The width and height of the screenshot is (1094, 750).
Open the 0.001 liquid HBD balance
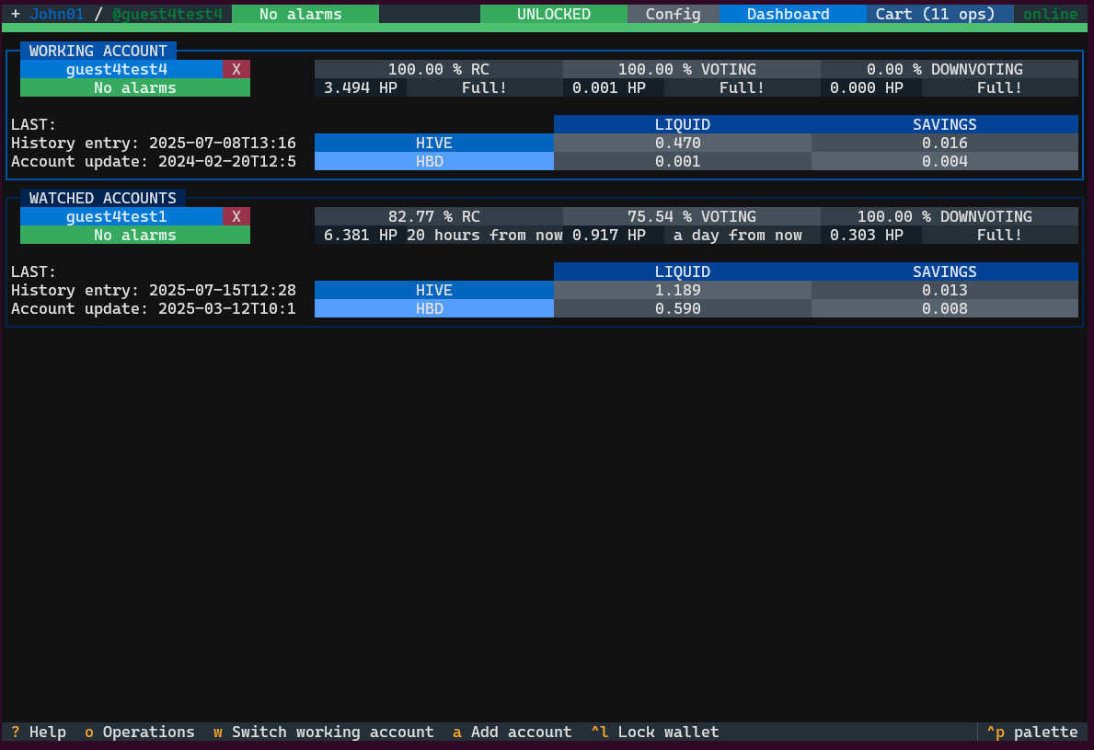pos(683,161)
